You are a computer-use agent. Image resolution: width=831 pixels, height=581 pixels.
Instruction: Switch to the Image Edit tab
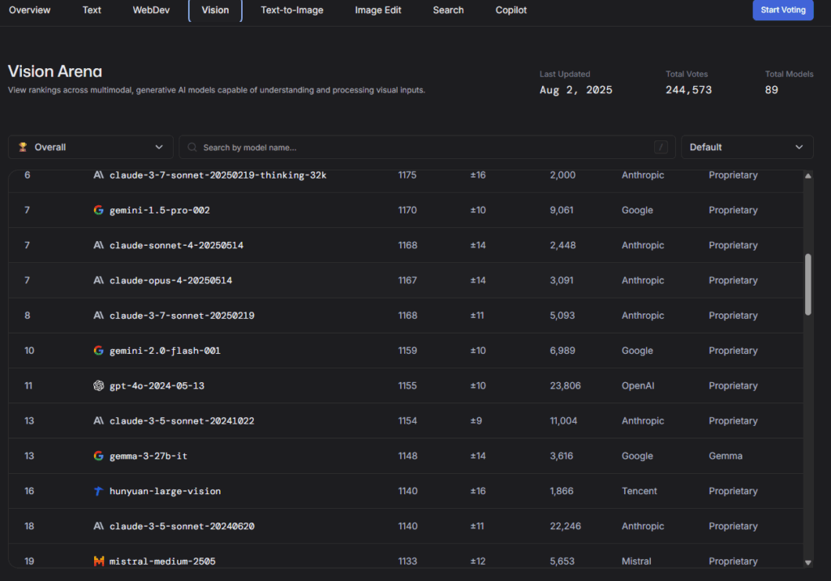click(378, 10)
